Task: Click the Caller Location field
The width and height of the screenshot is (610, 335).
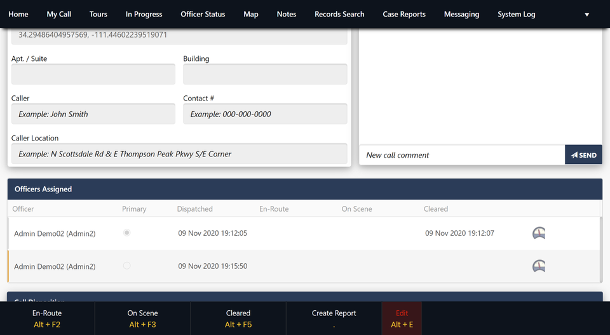Action: (x=179, y=154)
